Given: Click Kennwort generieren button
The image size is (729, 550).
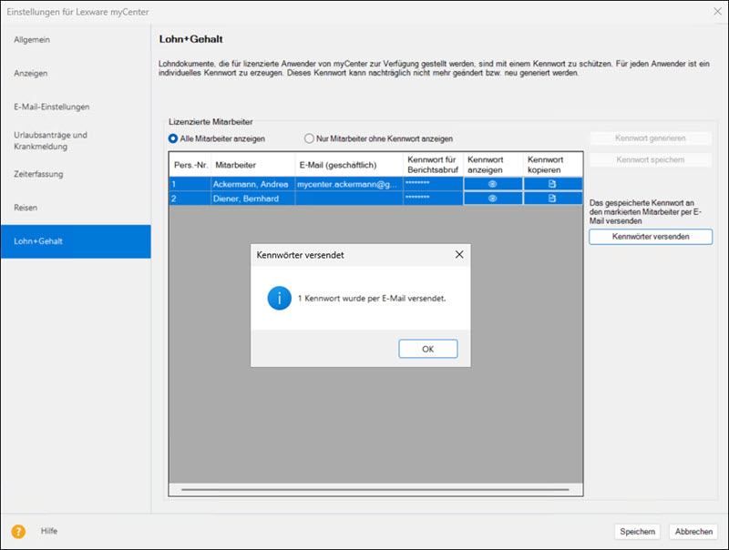Looking at the screenshot, I should point(651,138).
